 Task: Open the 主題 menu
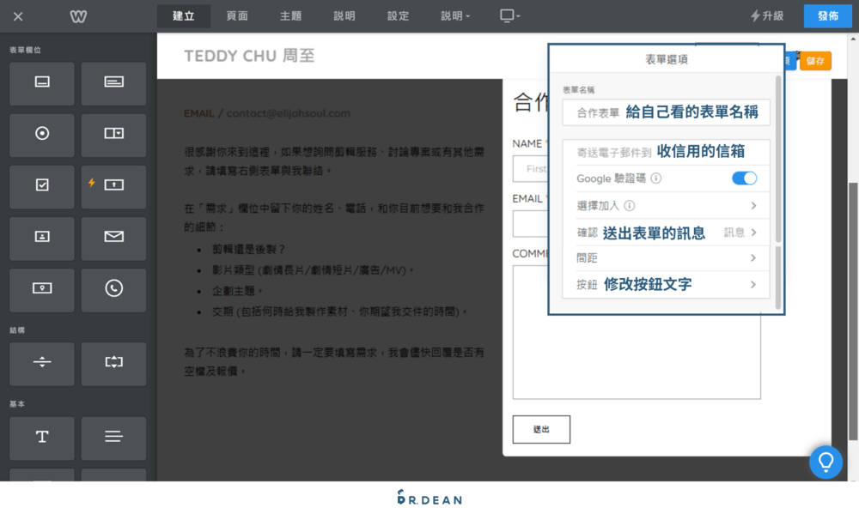click(x=291, y=15)
